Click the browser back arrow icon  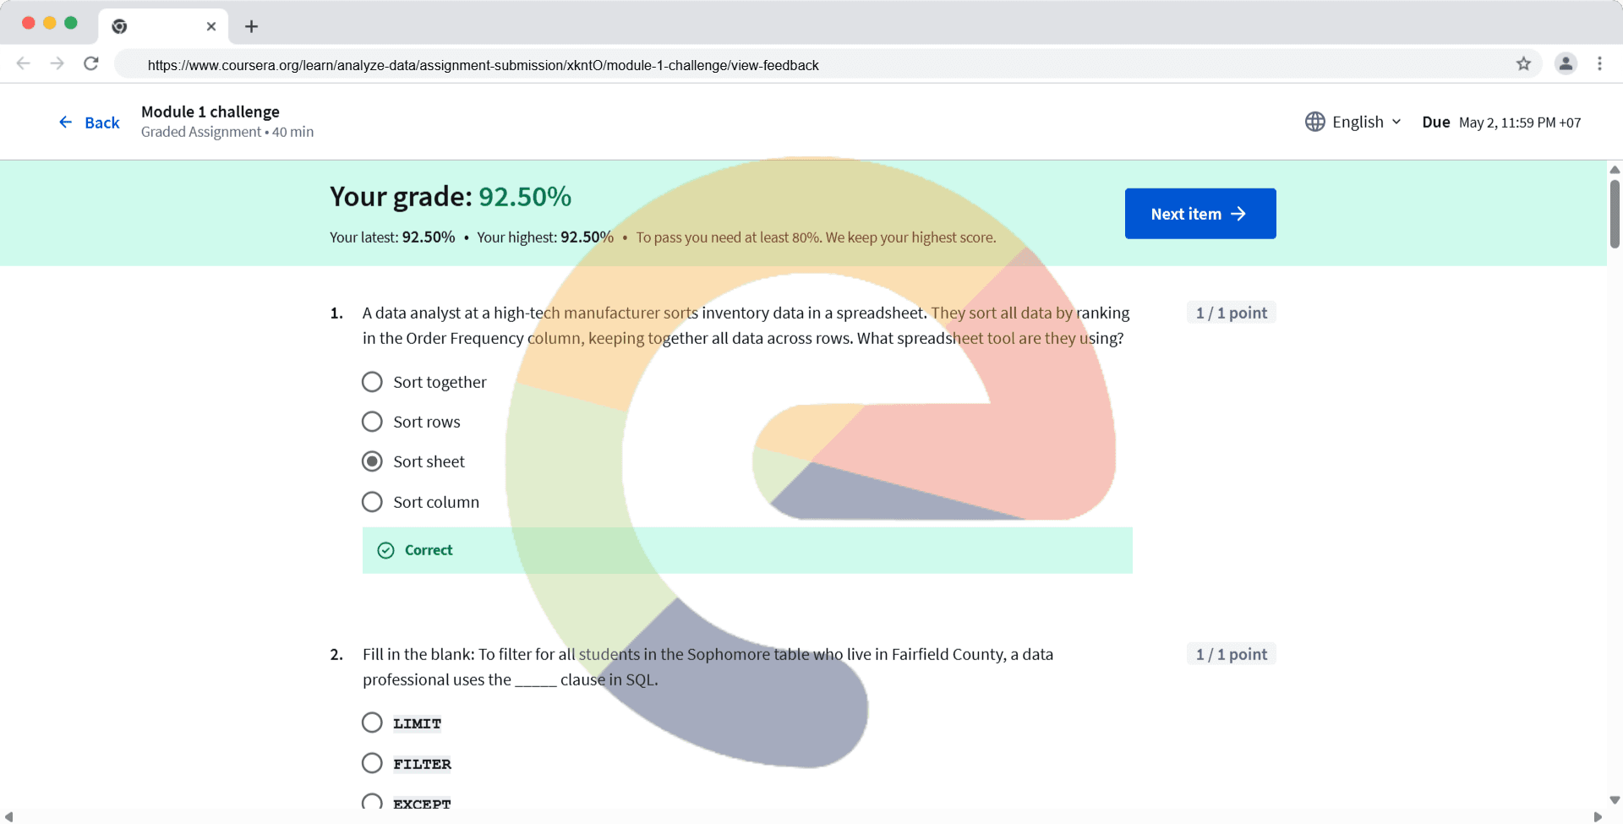coord(24,63)
